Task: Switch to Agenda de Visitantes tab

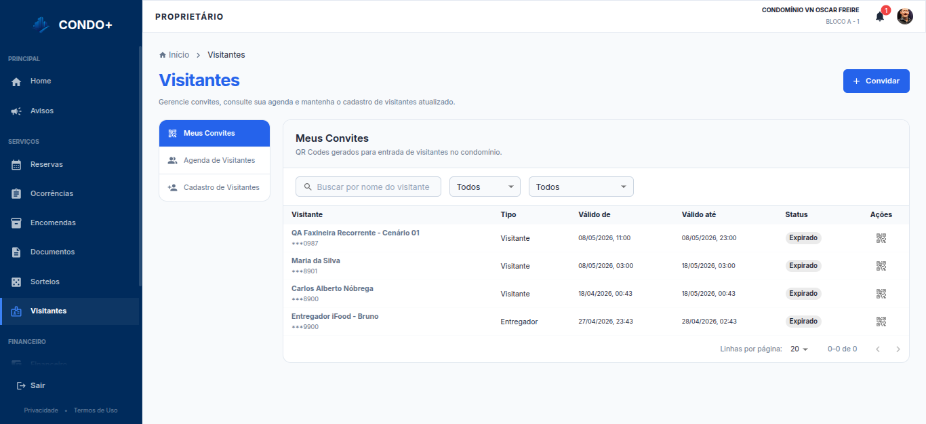Action: coord(214,161)
